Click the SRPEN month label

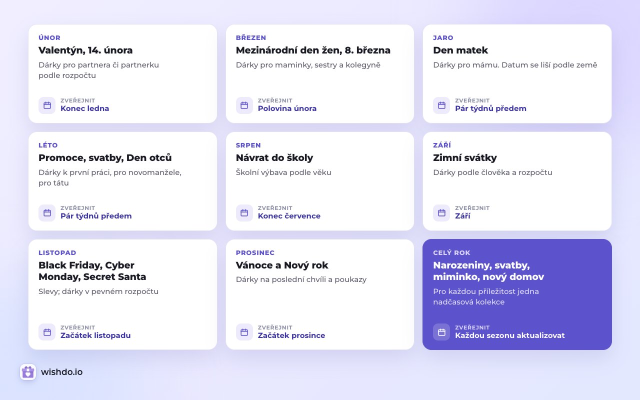pyautogui.click(x=248, y=145)
